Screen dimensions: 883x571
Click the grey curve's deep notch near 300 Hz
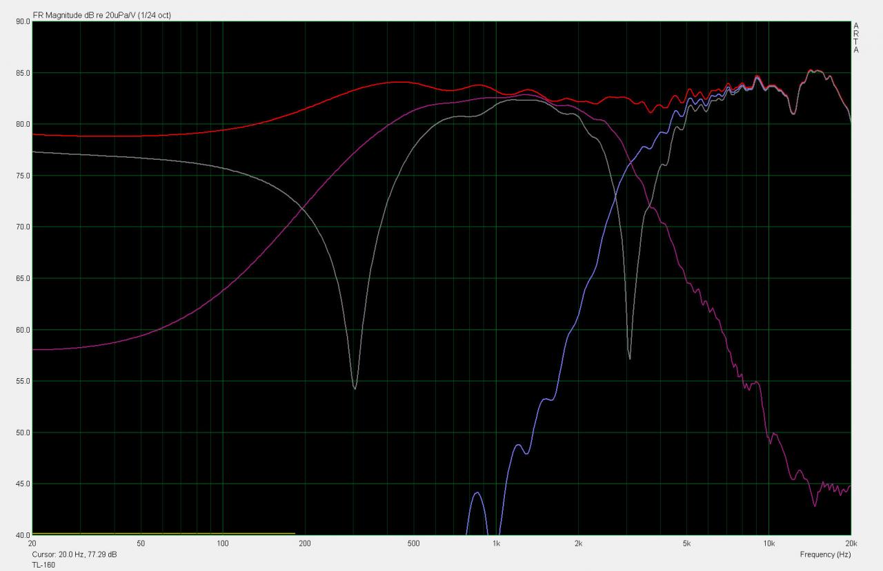coord(355,388)
